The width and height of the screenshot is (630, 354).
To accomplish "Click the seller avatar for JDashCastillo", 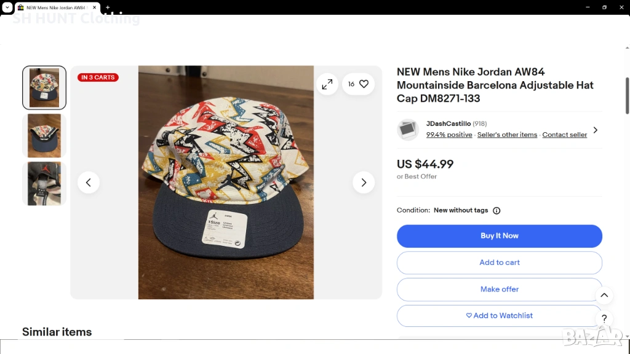I will tap(408, 129).
